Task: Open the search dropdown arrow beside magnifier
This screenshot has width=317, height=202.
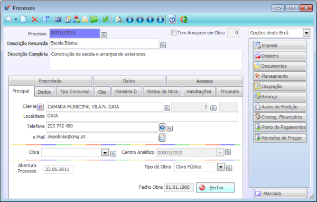Action: (16, 20)
